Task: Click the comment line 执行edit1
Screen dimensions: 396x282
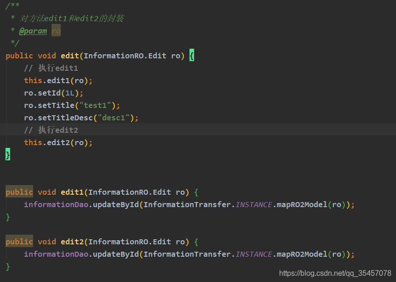Action: (x=51, y=68)
